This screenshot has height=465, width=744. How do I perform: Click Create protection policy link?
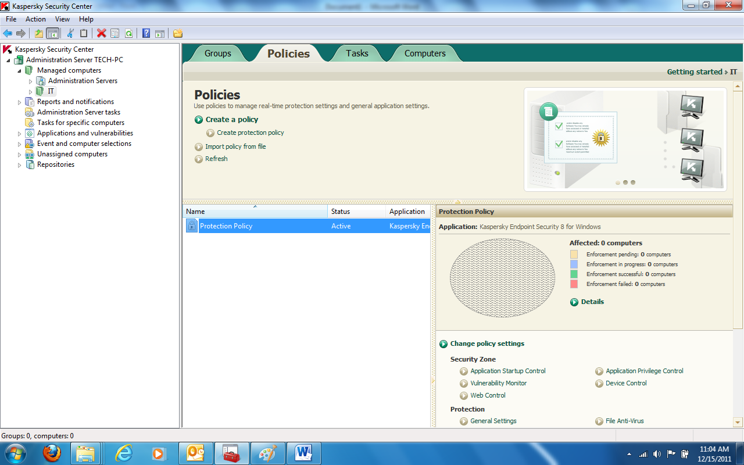pyautogui.click(x=251, y=133)
